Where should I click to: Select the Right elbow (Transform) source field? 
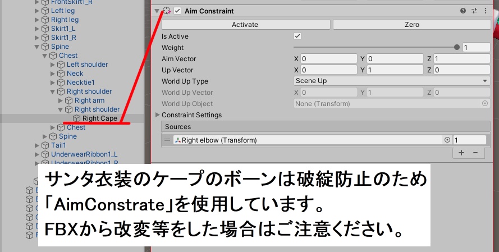pos(308,140)
